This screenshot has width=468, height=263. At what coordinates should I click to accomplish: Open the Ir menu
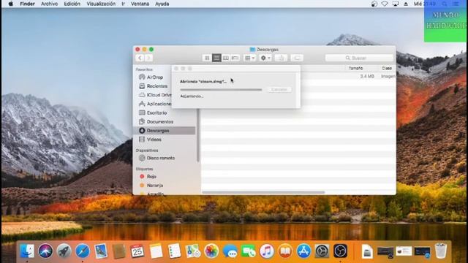point(123,4)
